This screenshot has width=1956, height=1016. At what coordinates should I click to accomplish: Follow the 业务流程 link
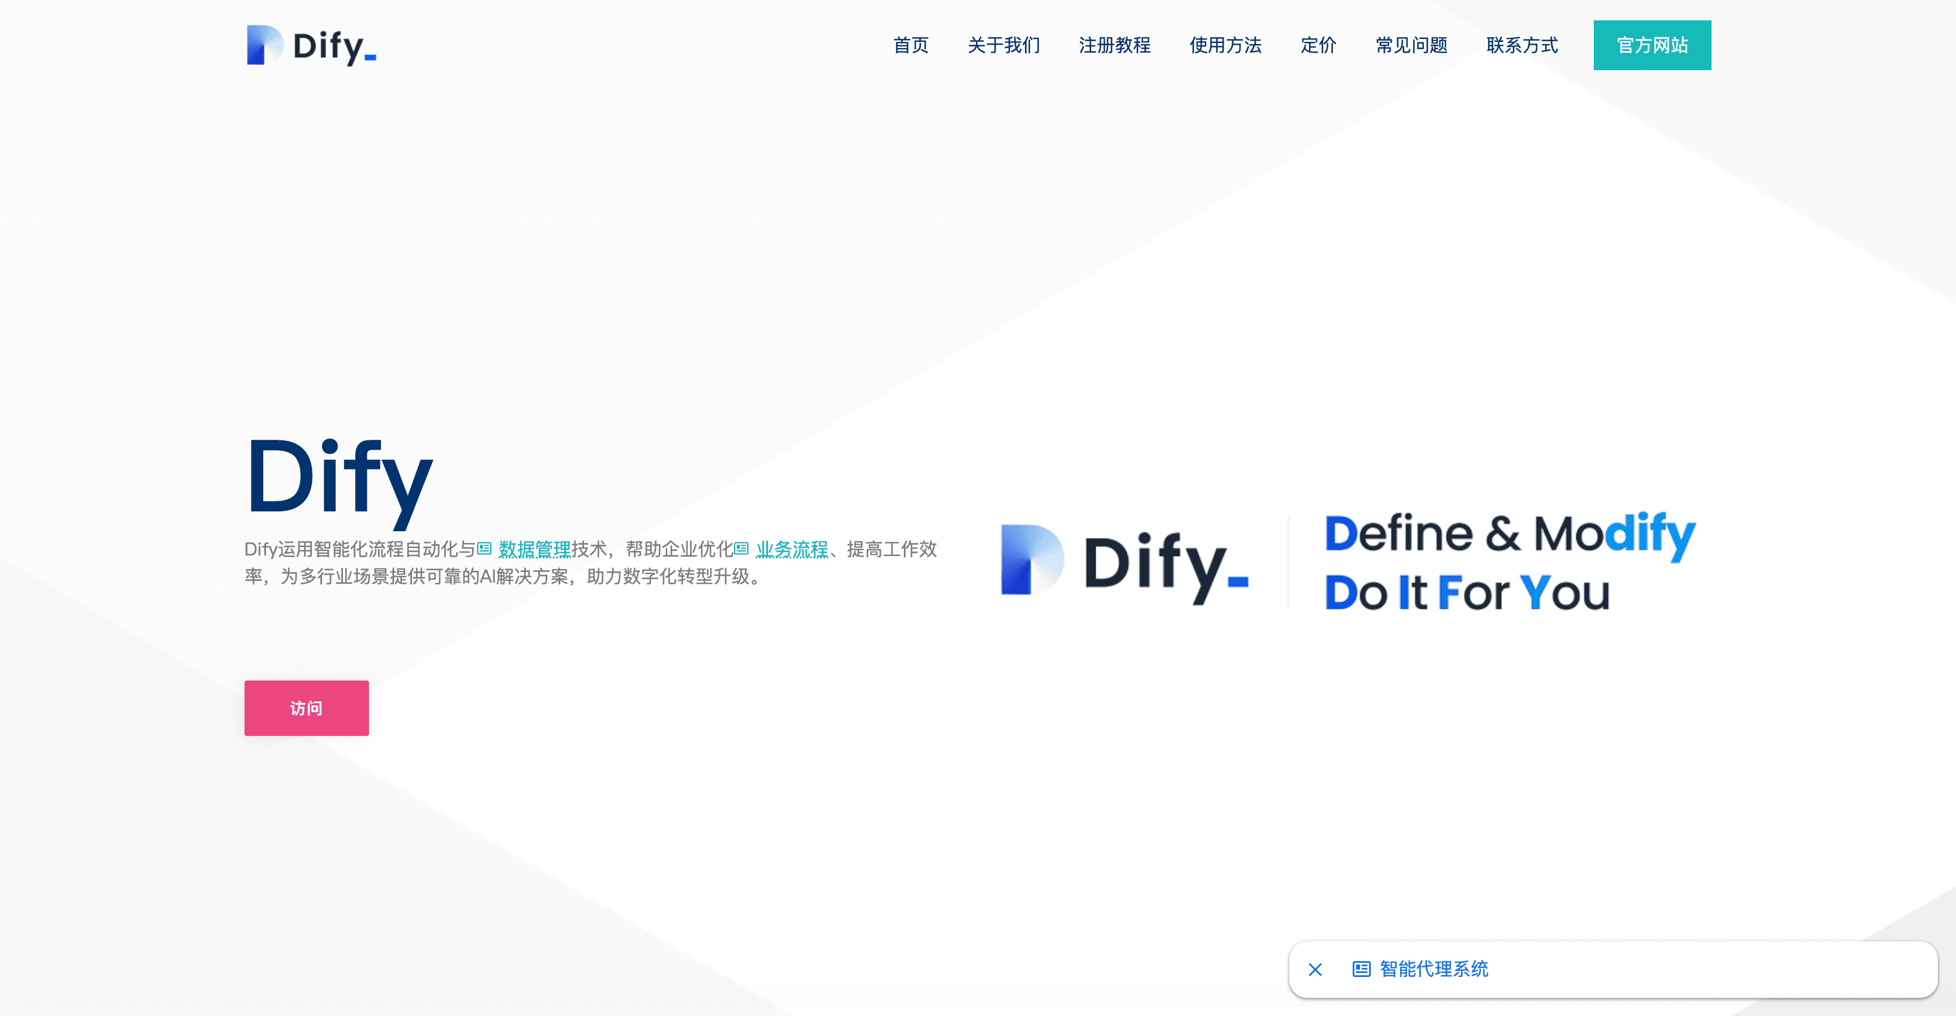[791, 549]
